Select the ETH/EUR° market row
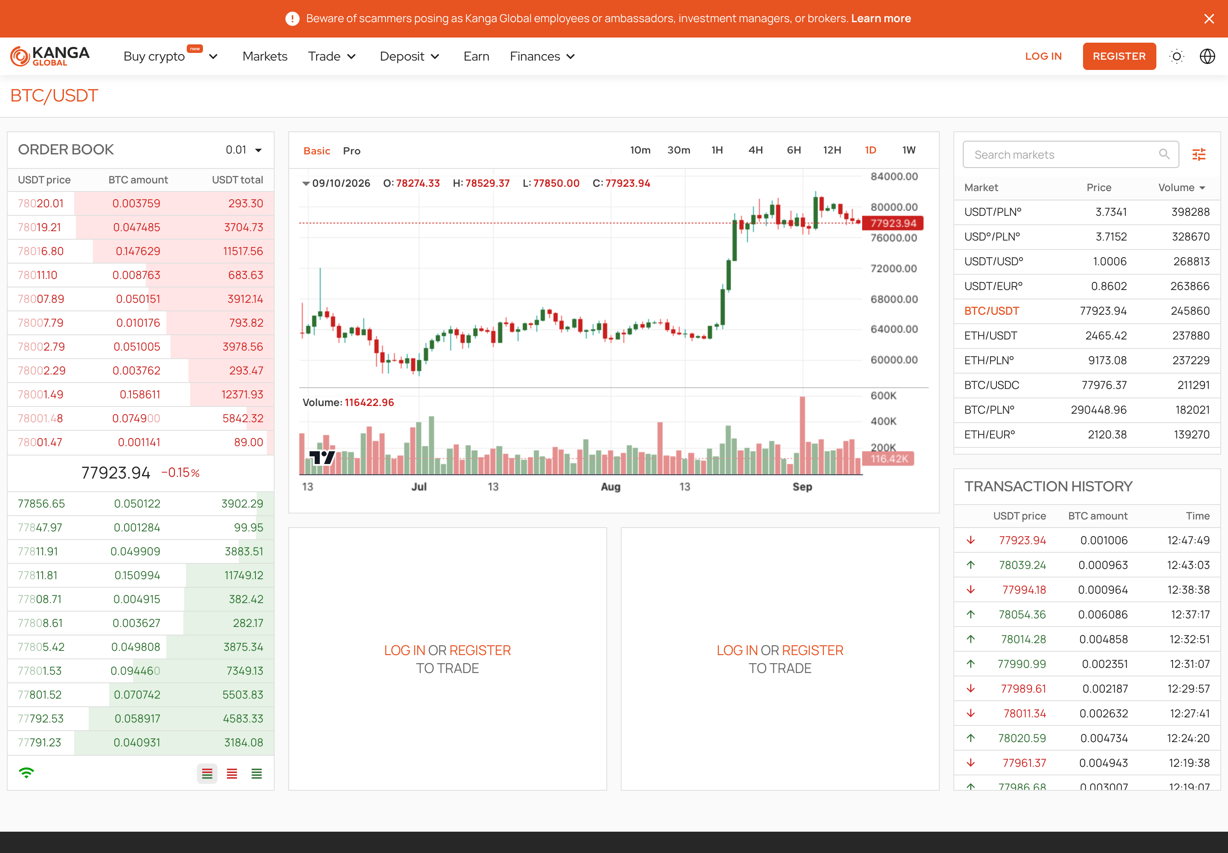The width and height of the screenshot is (1228, 853). (1086, 435)
